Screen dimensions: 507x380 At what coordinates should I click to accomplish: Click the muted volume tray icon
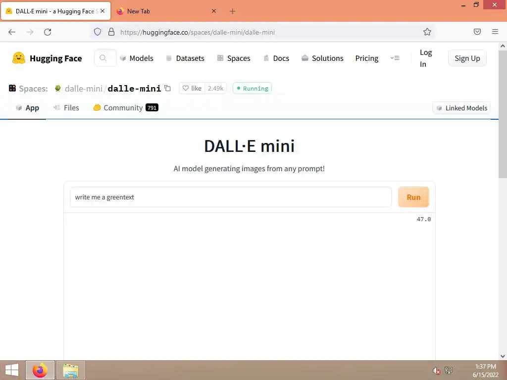437,371
